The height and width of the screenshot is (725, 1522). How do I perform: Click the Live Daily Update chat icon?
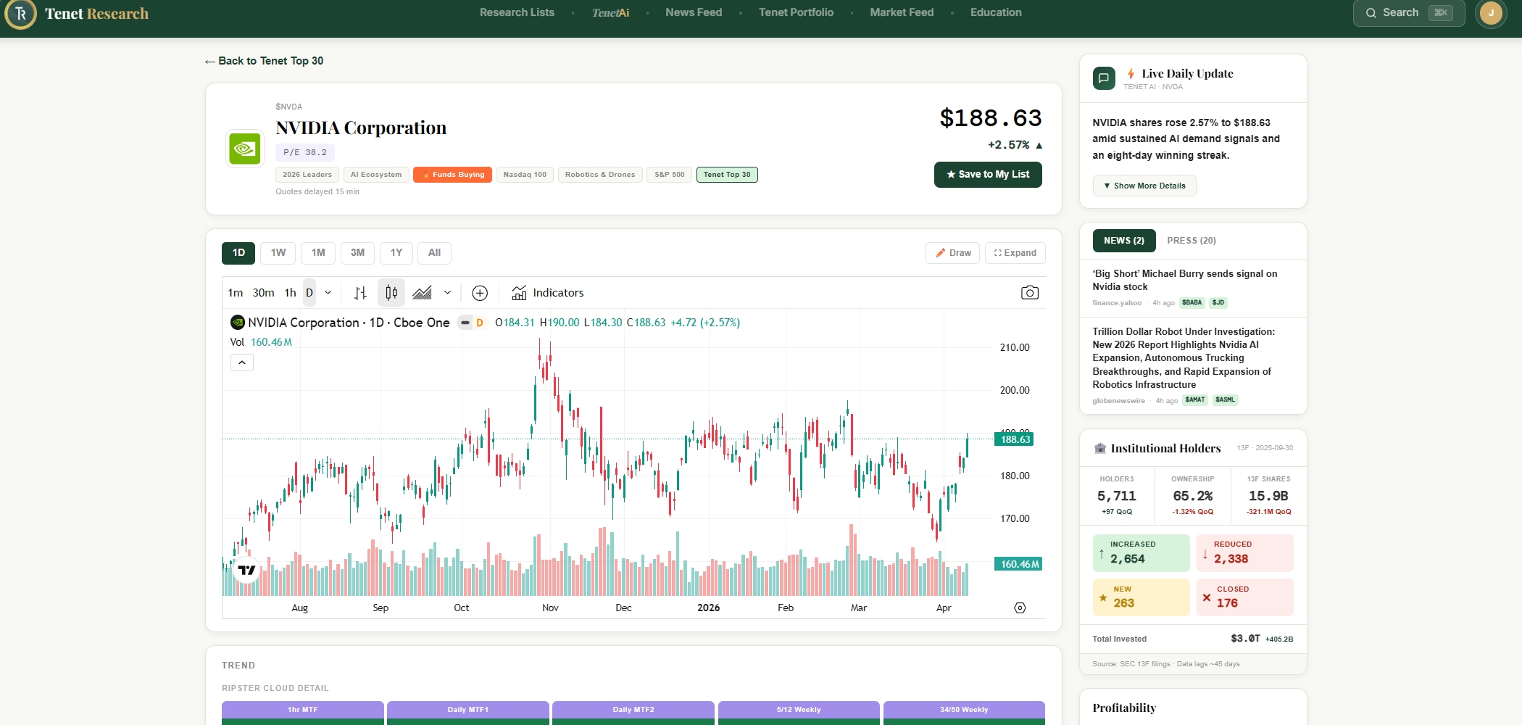1104,78
